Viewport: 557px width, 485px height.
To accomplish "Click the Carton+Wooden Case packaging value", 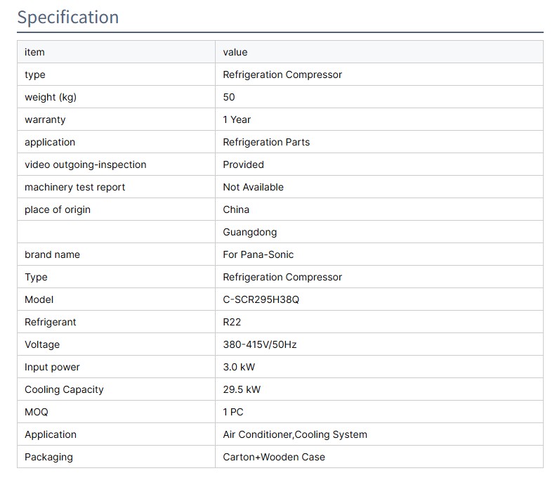I will tap(274, 457).
